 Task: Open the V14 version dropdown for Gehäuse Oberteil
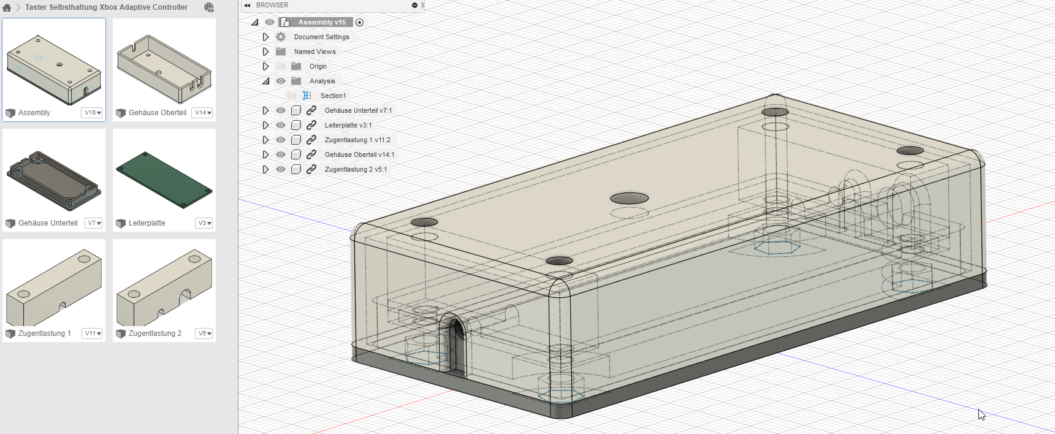point(203,113)
